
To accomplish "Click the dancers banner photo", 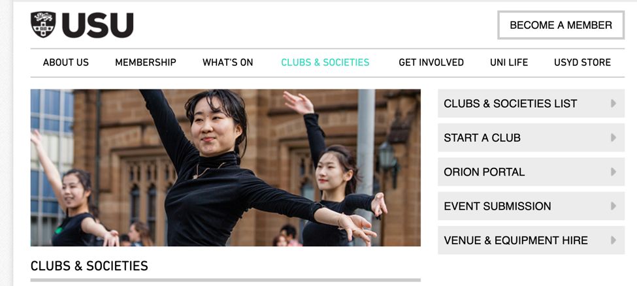I will (225, 168).
